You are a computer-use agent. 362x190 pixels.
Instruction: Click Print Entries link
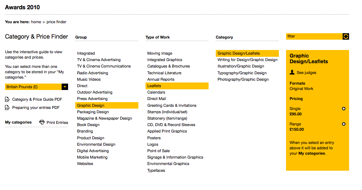pos(57,122)
